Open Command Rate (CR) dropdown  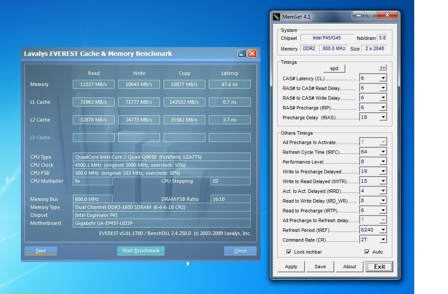click(x=383, y=239)
